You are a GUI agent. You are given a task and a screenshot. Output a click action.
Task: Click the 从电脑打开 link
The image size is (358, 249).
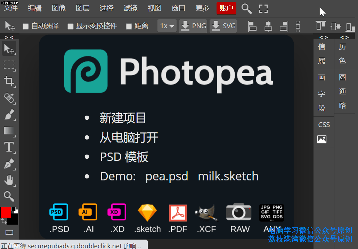(x=129, y=138)
